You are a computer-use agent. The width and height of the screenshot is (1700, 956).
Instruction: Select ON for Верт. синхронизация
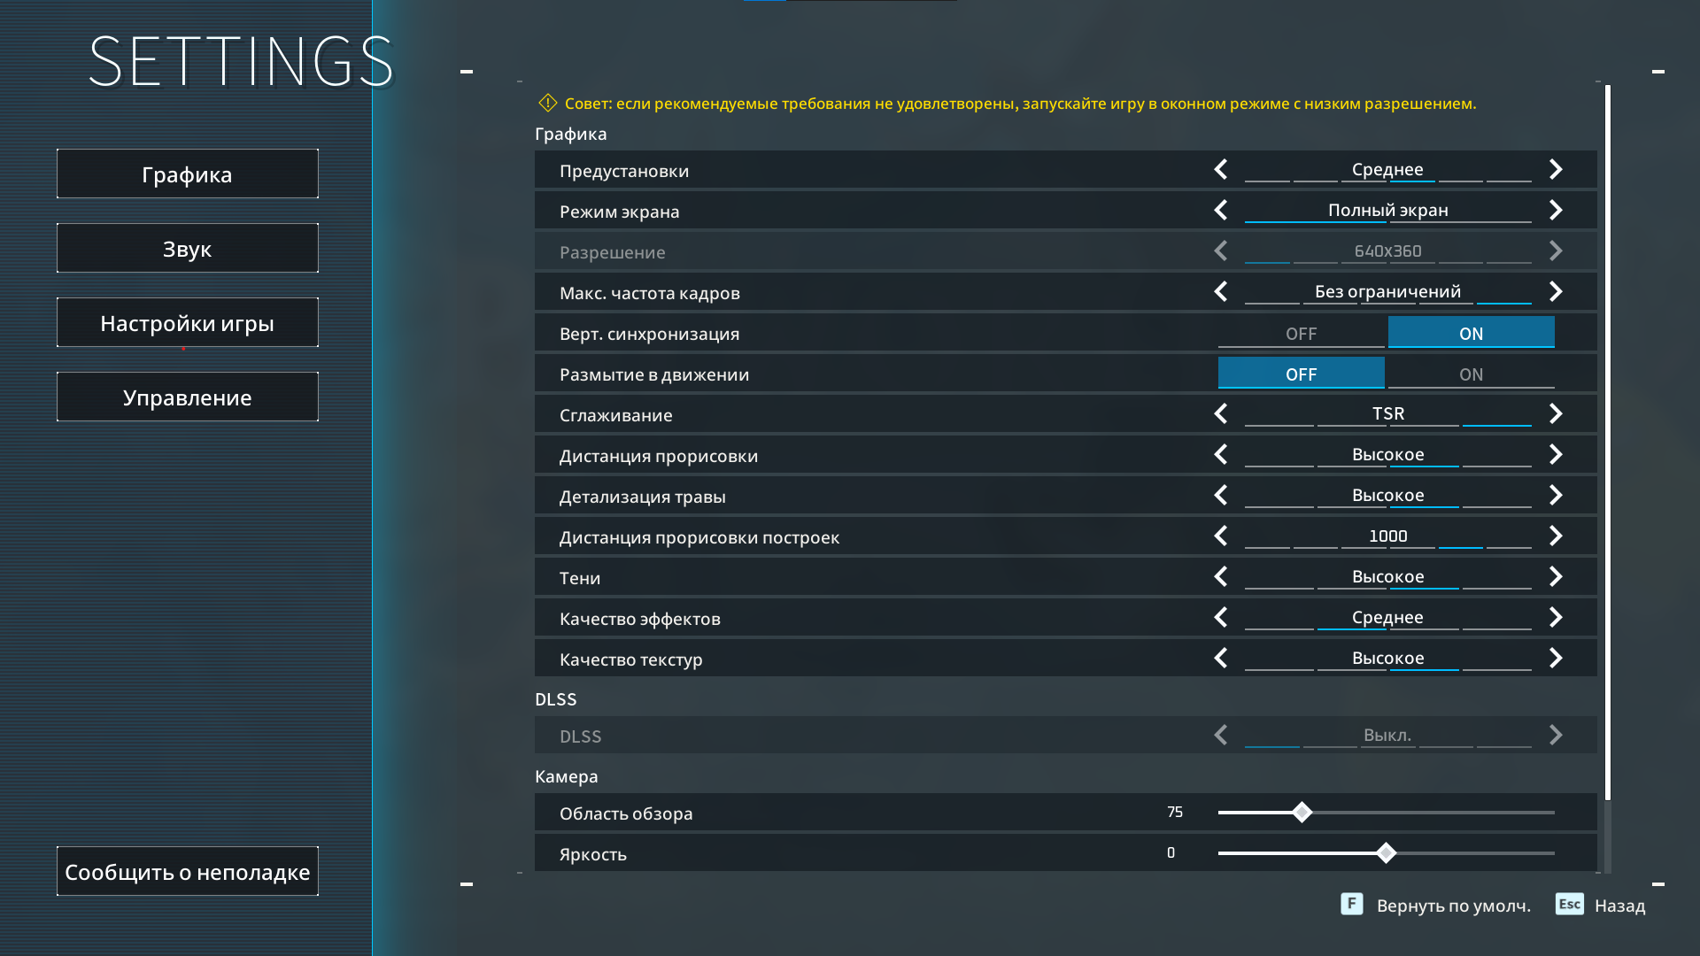click(1471, 333)
